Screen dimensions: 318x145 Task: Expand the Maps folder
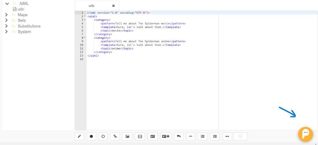coord(6,15)
